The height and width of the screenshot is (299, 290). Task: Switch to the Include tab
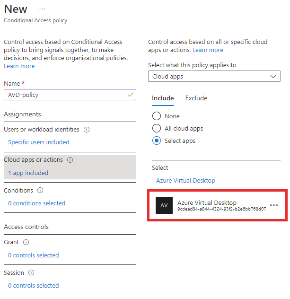[x=163, y=98]
